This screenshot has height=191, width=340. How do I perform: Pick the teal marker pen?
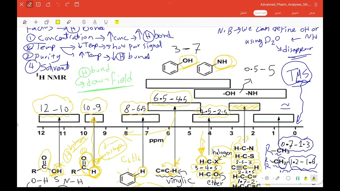click(297, 179)
